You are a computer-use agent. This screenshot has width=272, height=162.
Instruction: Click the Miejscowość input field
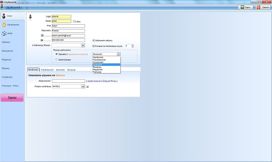click(x=68, y=81)
